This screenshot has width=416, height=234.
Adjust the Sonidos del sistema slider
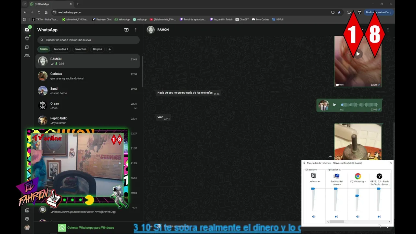tap(336, 188)
